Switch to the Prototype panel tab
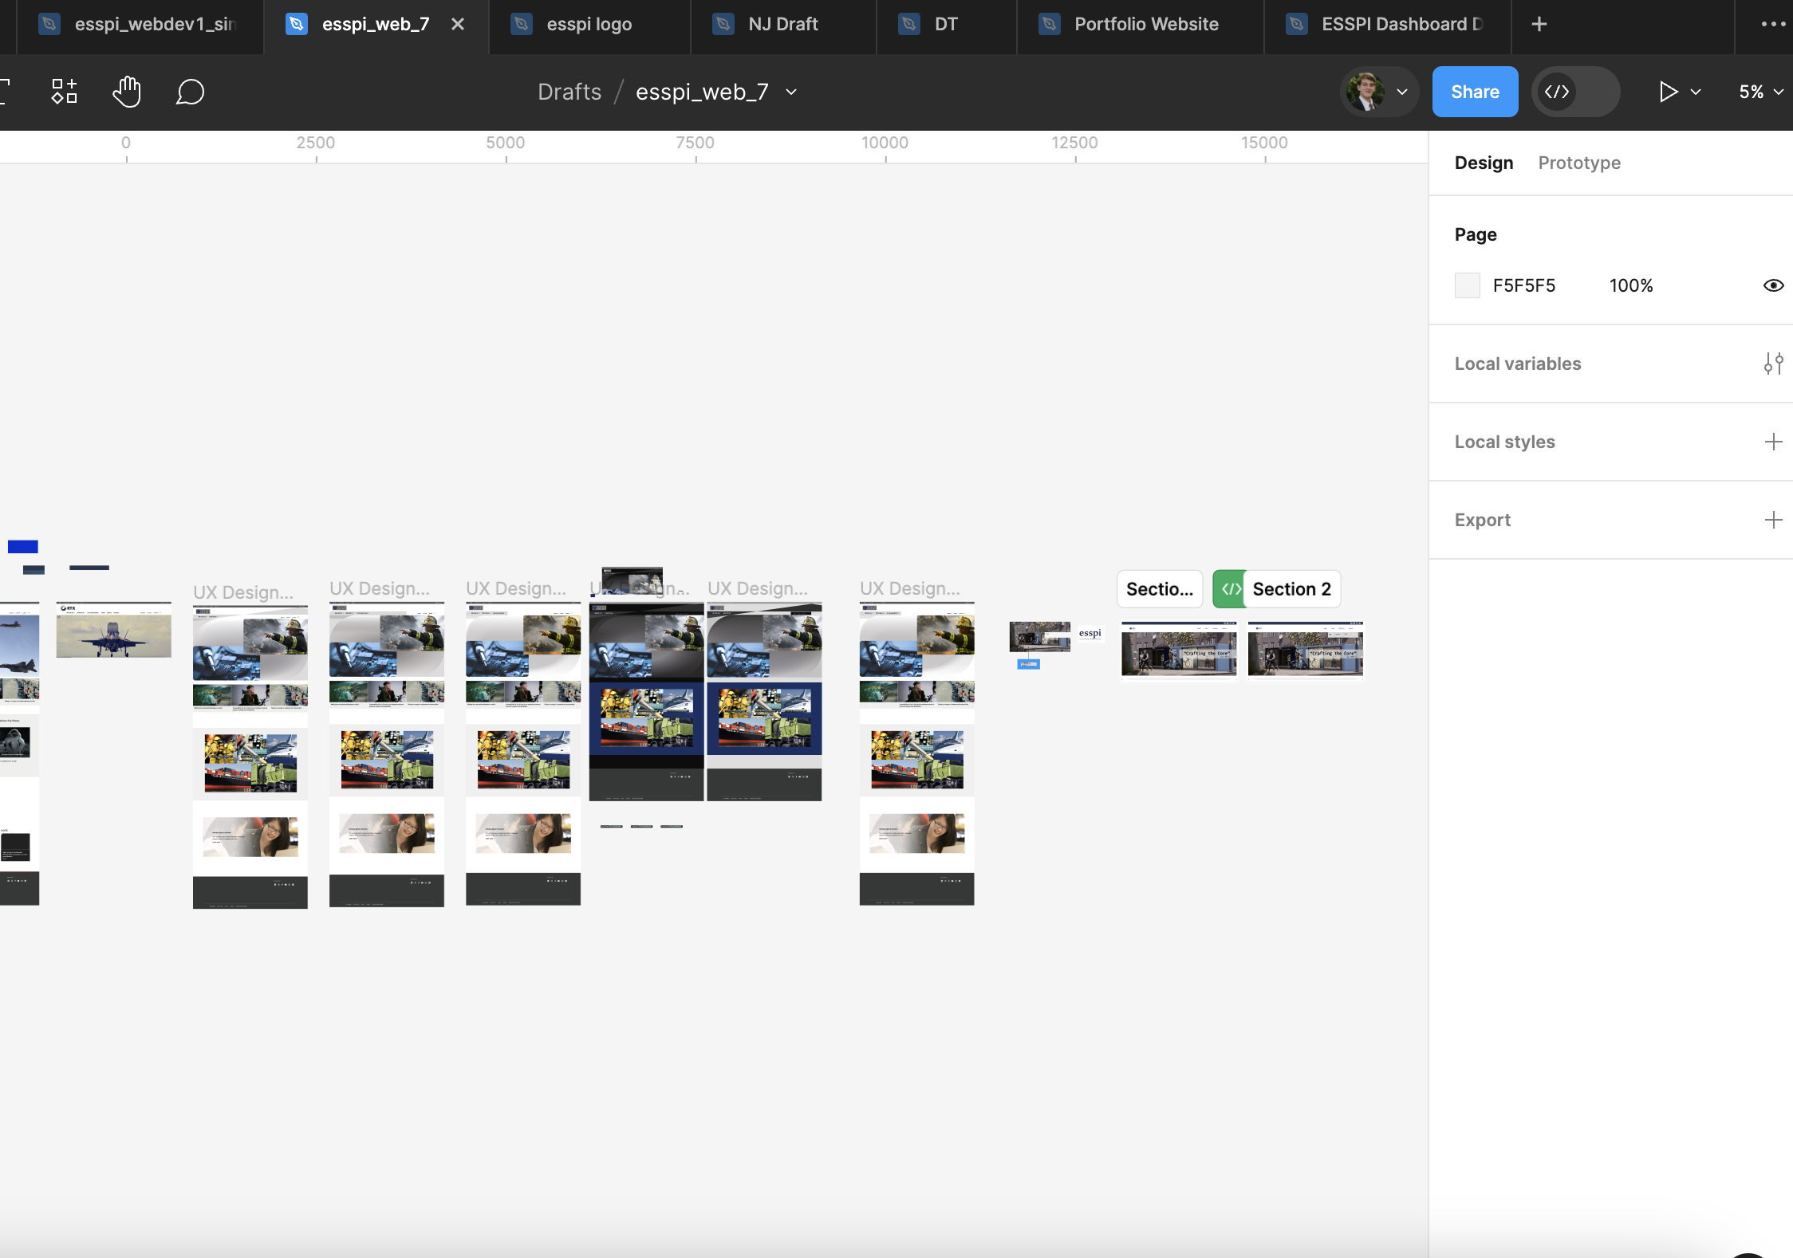The height and width of the screenshot is (1258, 1793). 1579,163
